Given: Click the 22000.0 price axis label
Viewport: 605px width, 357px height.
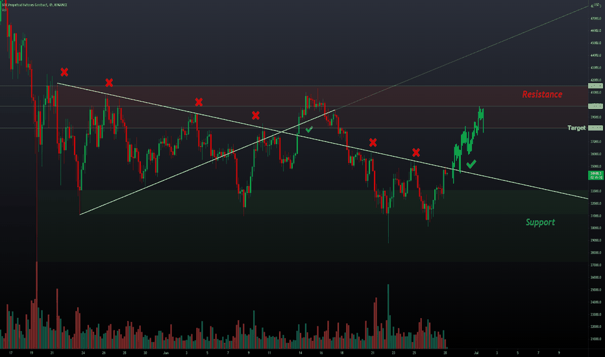Looking at the screenshot, I should (x=596, y=326).
